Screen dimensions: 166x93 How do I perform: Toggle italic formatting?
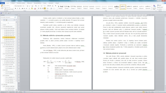tap(17, 9)
